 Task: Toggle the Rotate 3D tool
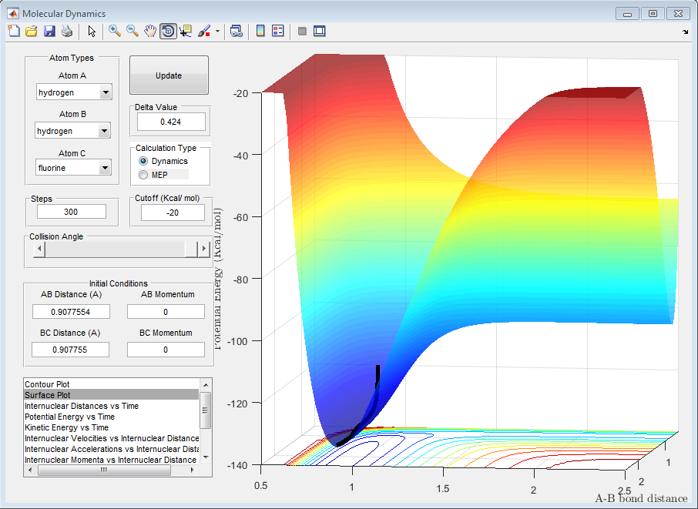(168, 31)
